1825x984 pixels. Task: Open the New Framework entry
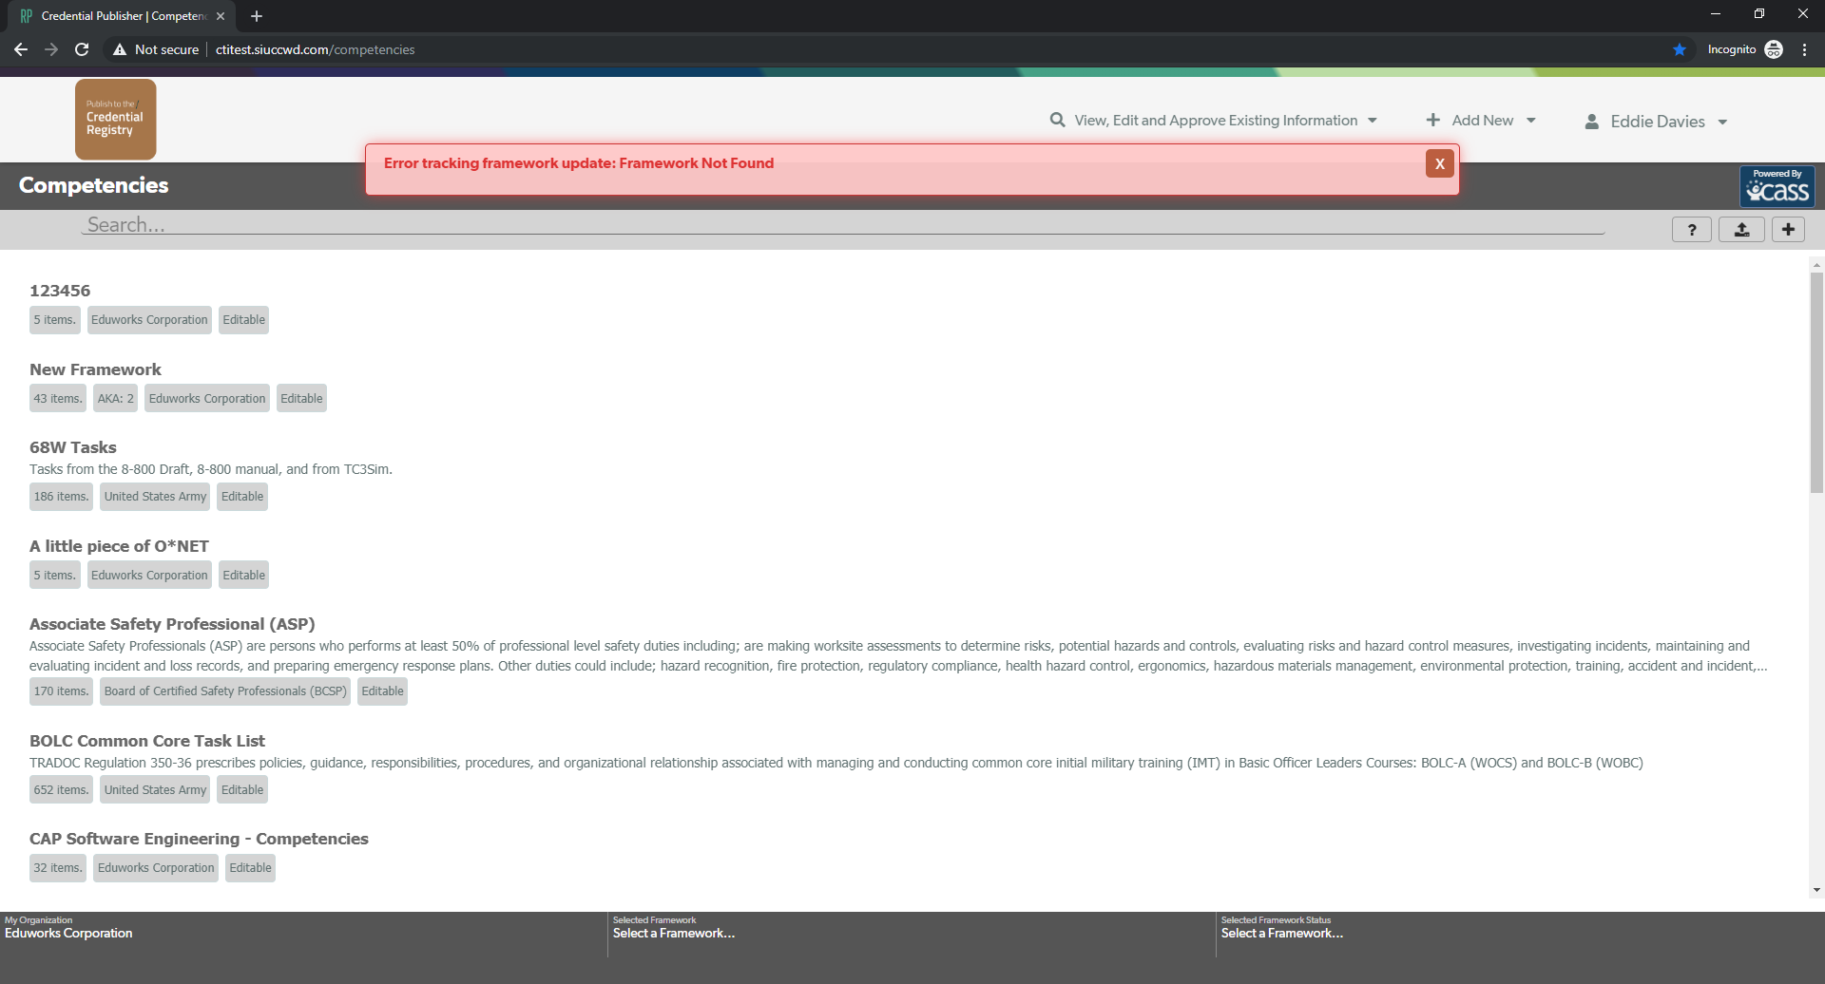95,369
